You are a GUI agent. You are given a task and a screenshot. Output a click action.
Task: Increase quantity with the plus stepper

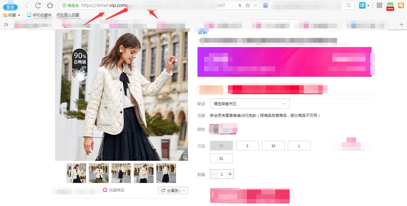pyautogui.click(x=230, y=174)
